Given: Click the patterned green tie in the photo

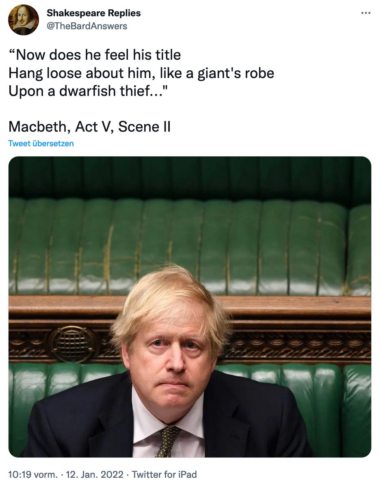Looking at the screenshot, I should point(168,441).
